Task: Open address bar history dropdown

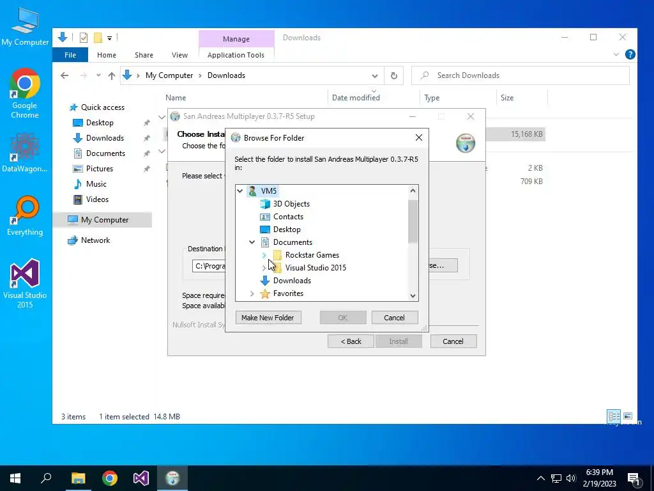Action: tap(374, 76)
